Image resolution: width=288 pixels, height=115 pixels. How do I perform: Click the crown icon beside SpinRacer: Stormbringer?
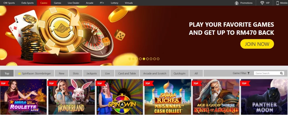(x=19, y=73)
